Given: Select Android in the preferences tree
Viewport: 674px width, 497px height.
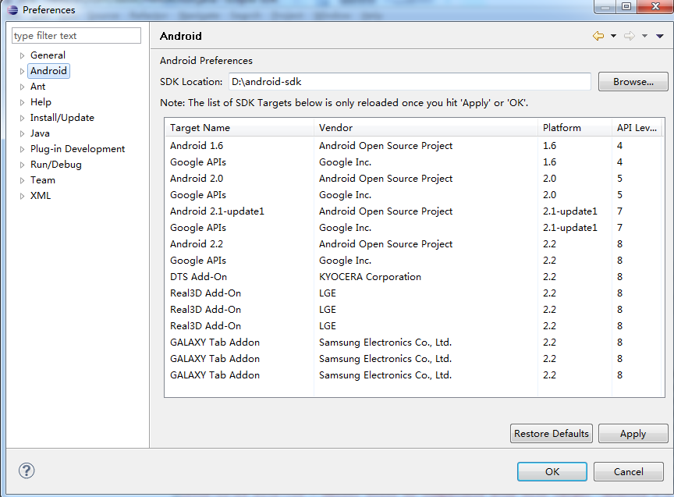Looking at the screenshot, I should click(48, 71).
